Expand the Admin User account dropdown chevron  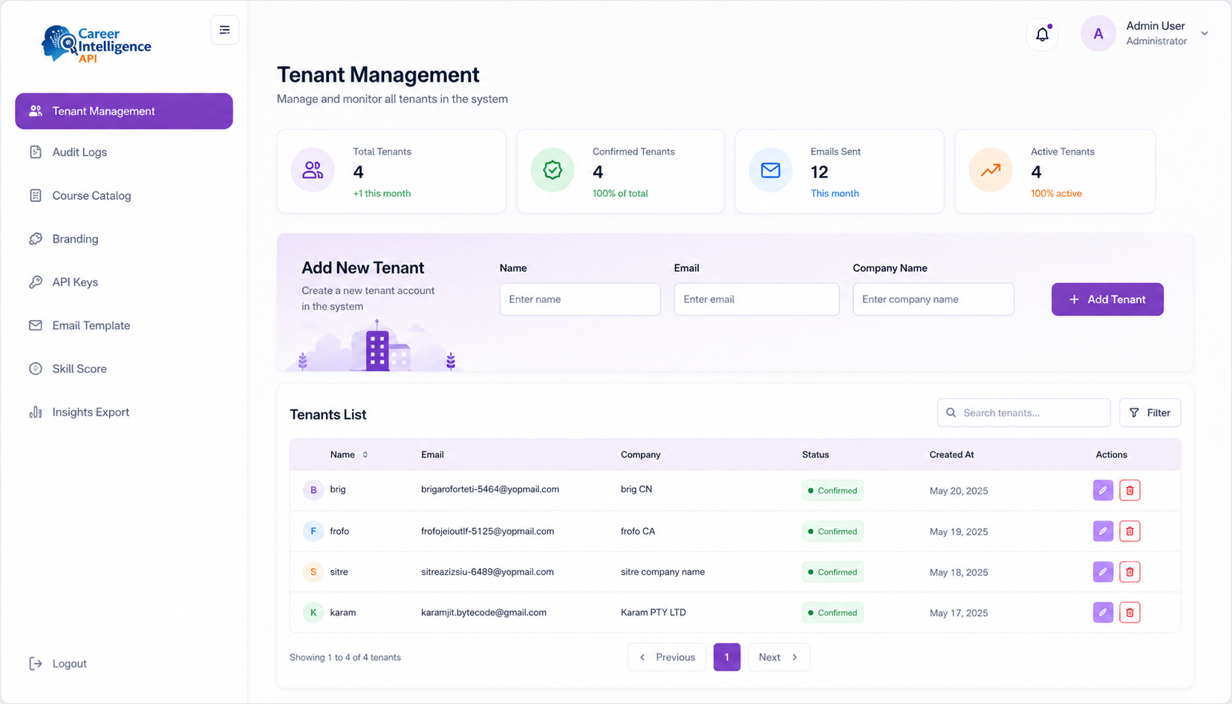(1205, 33)
